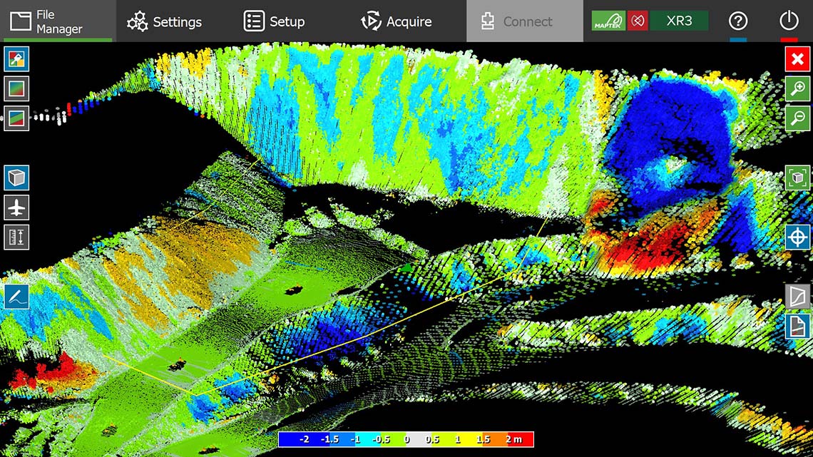Choose the sketch pen tool
The image size is (813, 457).
[x=16, y=296]
